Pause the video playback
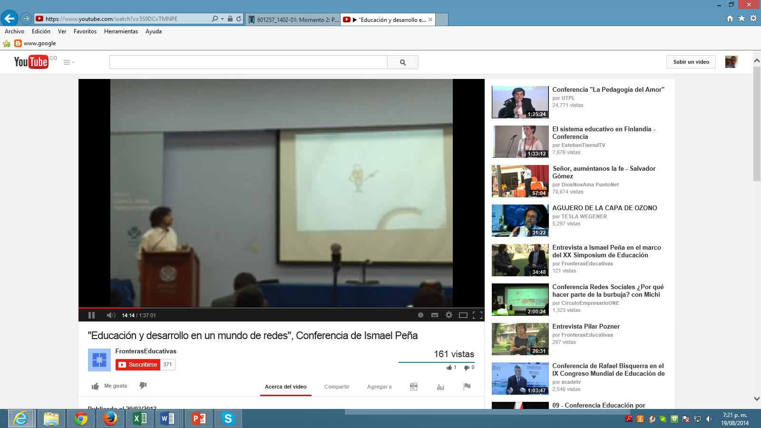 92,315
